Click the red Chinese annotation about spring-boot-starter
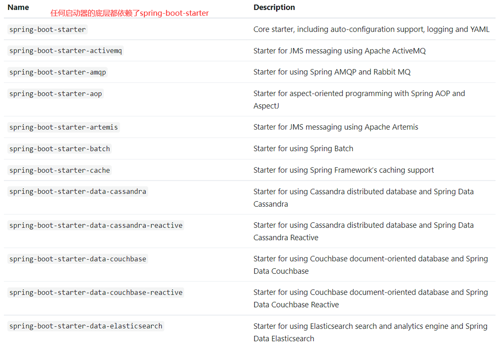This screenshot has height=347, width=500. click(x=129, y=13)
